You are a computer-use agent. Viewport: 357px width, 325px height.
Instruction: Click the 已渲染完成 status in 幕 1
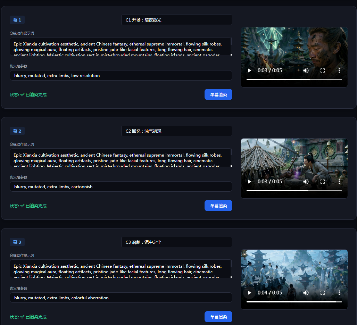[x=28, y=94]
